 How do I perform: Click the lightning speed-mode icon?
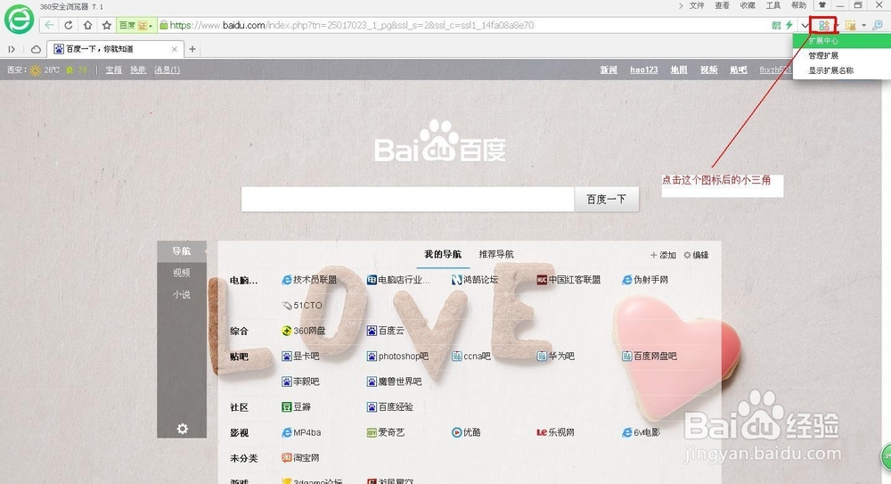(x=789, y=25)
